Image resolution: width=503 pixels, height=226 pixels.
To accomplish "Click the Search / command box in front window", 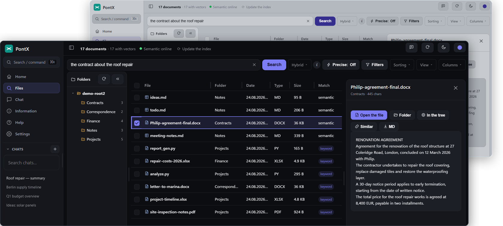I will (31, 62).
